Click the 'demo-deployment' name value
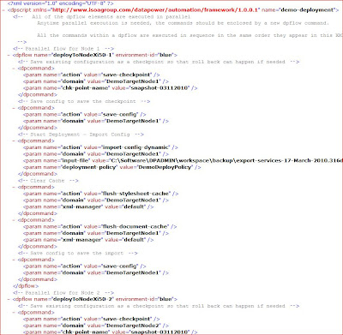Image resolution: width=343 pixels, height=335 pixels. click(x=307, y=10)
